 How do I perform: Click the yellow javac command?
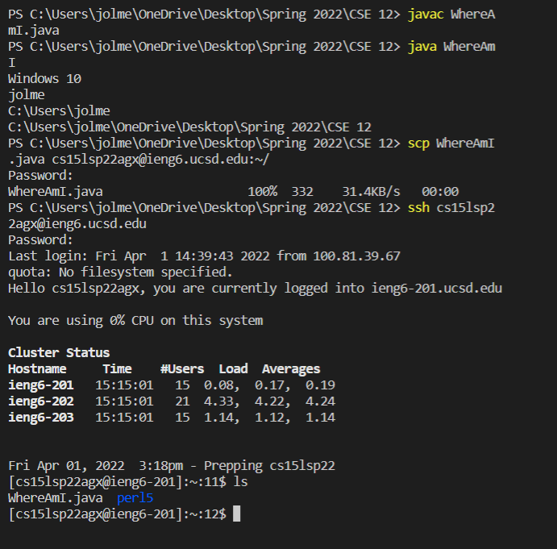pyautogui.click(x=426, y=15)
